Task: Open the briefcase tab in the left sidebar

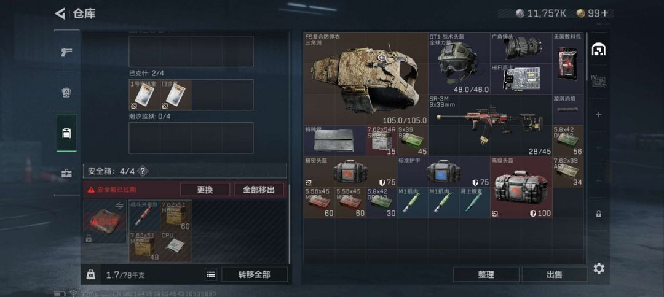Action: tap(66, 173)
